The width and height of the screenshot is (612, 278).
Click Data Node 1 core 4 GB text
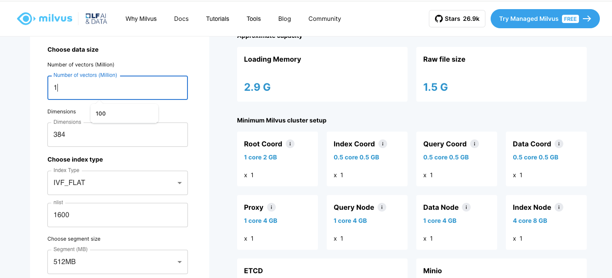click(x=440, y=221)
